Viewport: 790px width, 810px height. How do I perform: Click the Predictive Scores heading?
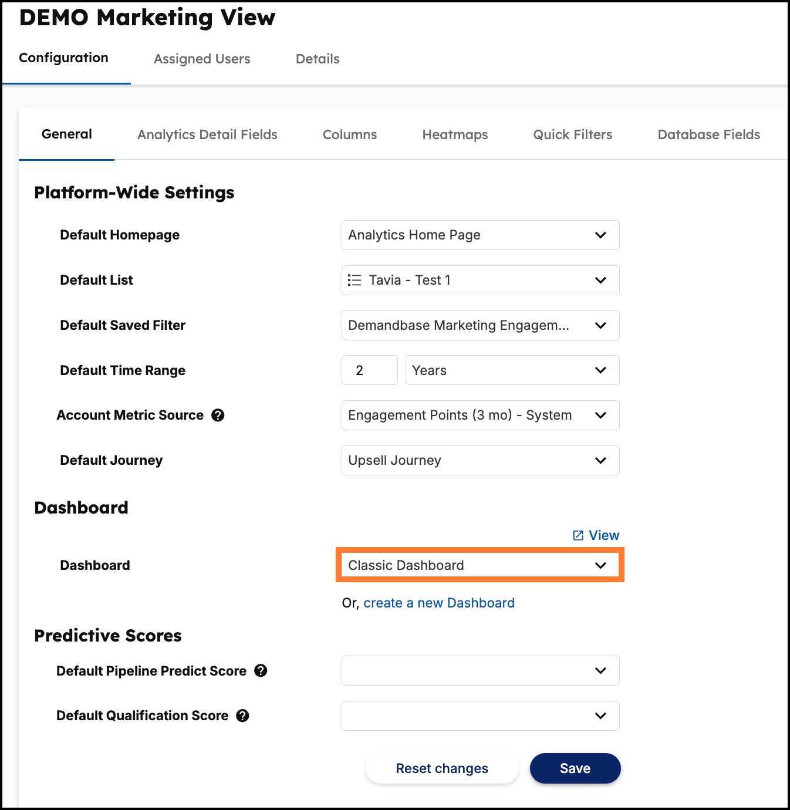pyautogui.click(x=108, y=635)
